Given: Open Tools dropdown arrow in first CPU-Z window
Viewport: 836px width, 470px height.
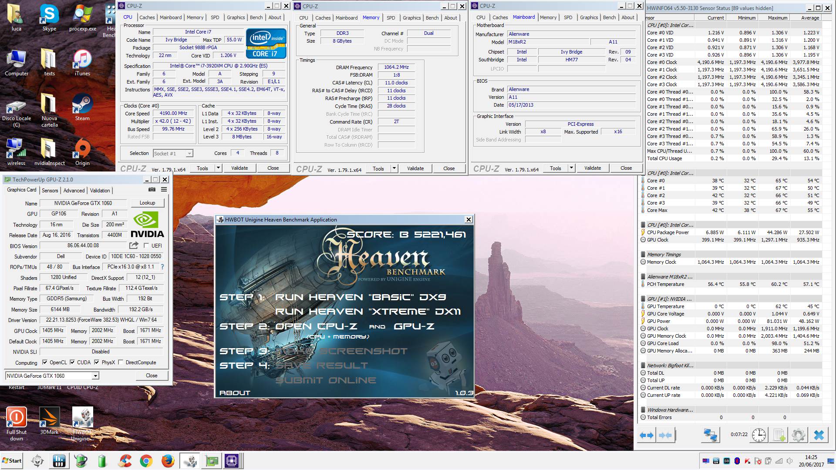Looking at the screenshot, I should 219,168.
